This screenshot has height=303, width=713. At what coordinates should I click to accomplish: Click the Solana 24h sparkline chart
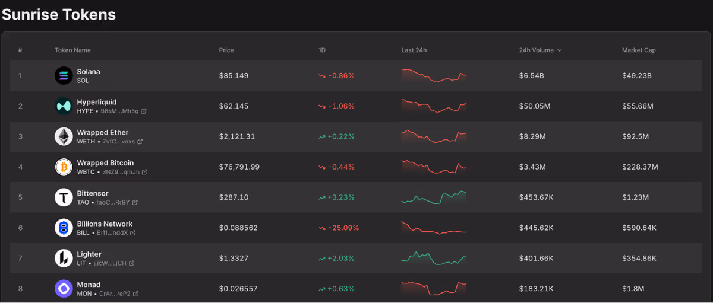tap(434, 75)
